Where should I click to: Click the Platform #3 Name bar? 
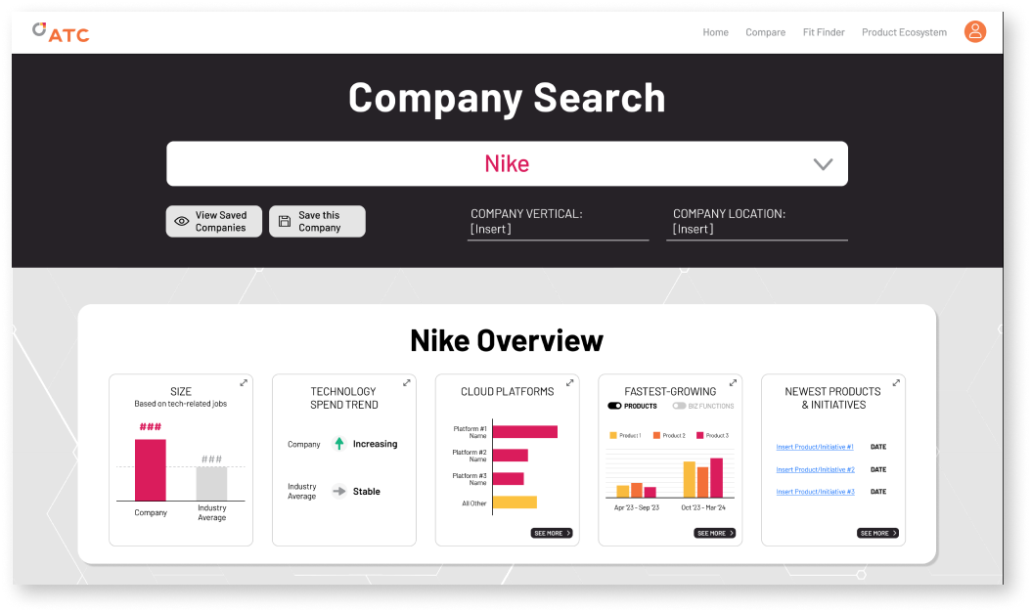[509, 479]
